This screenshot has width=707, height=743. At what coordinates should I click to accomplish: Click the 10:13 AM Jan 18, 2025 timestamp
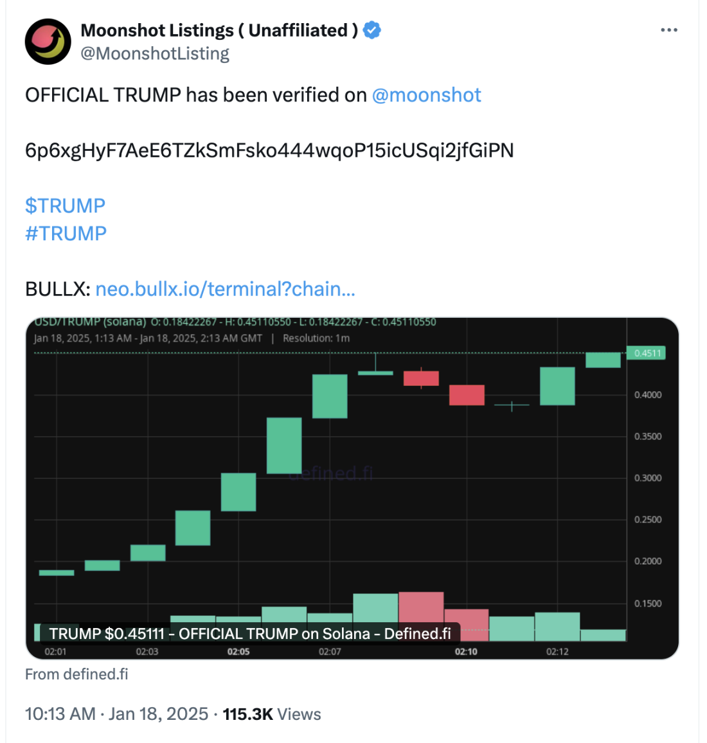point(116,714)
